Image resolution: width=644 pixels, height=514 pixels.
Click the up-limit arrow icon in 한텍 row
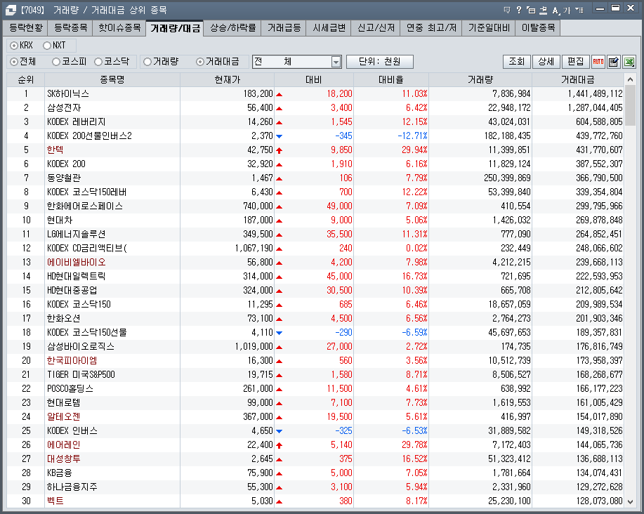pyautogui.click(x=280, y=150)
